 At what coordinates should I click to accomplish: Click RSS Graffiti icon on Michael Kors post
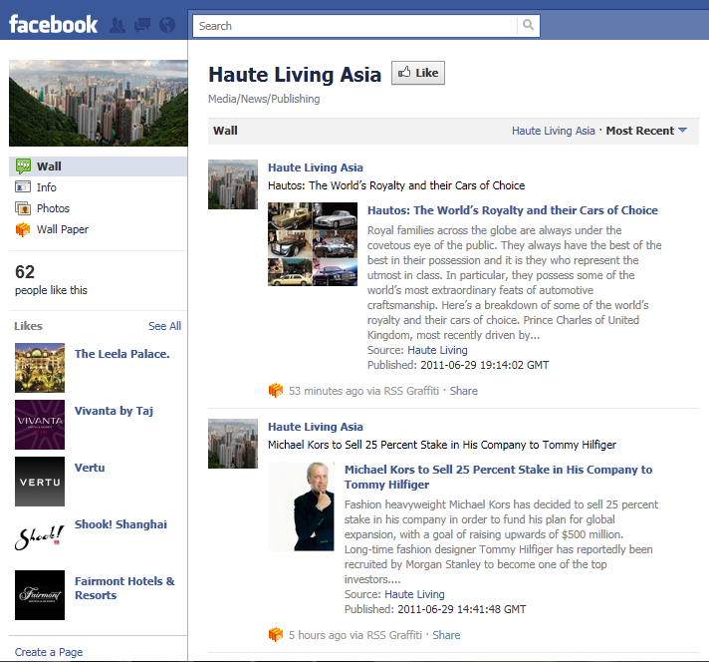tap(276, 635)
